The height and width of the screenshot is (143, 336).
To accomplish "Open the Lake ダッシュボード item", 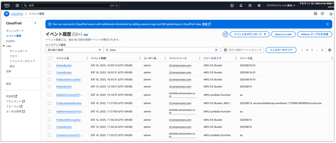I will pos(18,51).
